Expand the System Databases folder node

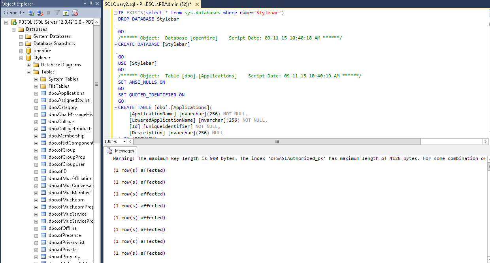point(21,36)
